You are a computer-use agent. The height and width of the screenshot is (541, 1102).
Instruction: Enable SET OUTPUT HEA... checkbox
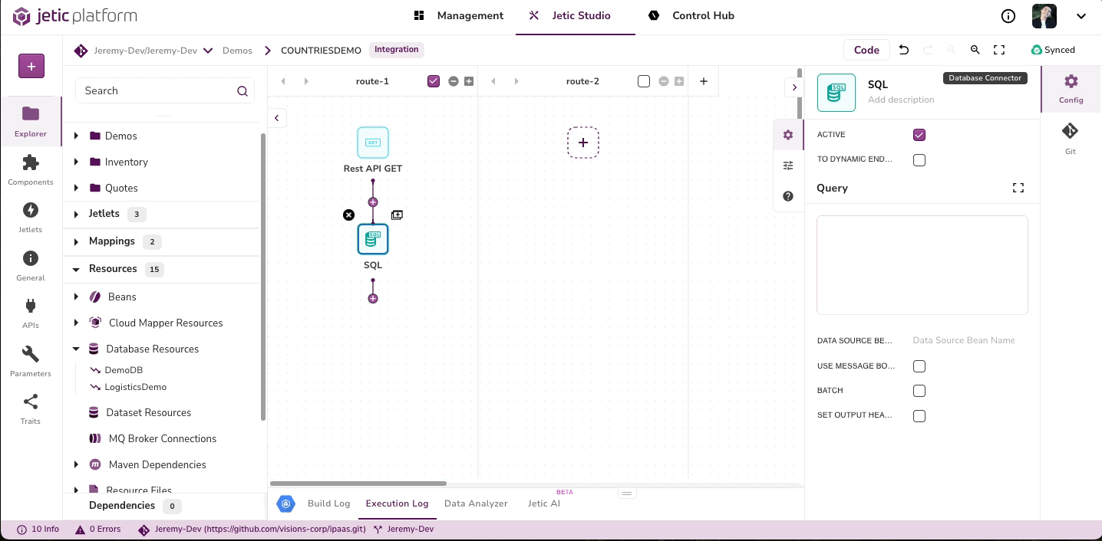919,416
